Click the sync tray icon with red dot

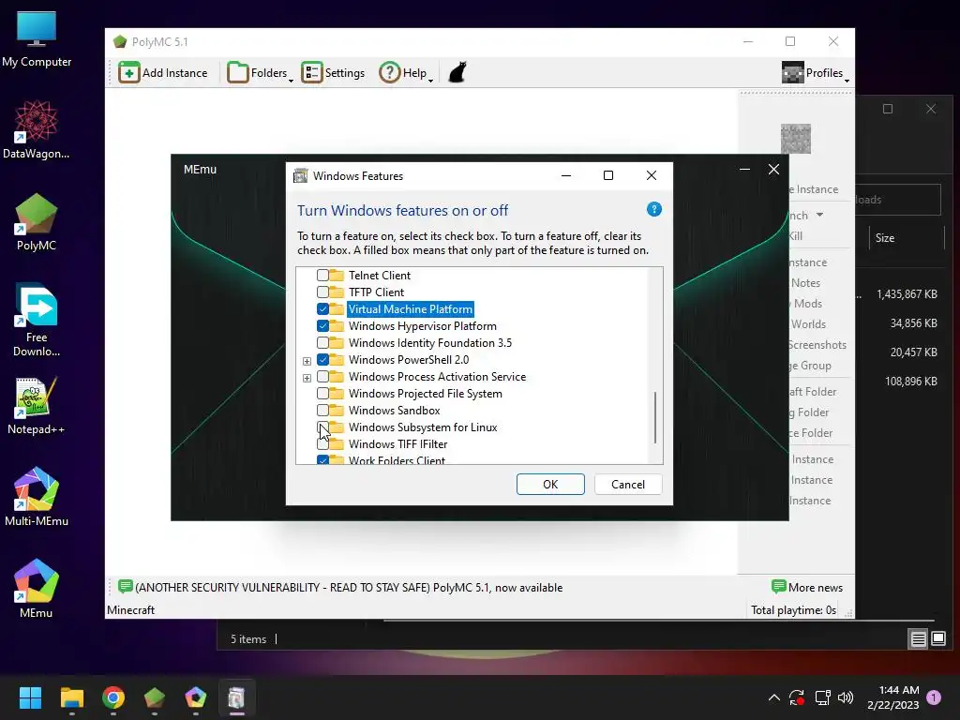tap(797, 697)
